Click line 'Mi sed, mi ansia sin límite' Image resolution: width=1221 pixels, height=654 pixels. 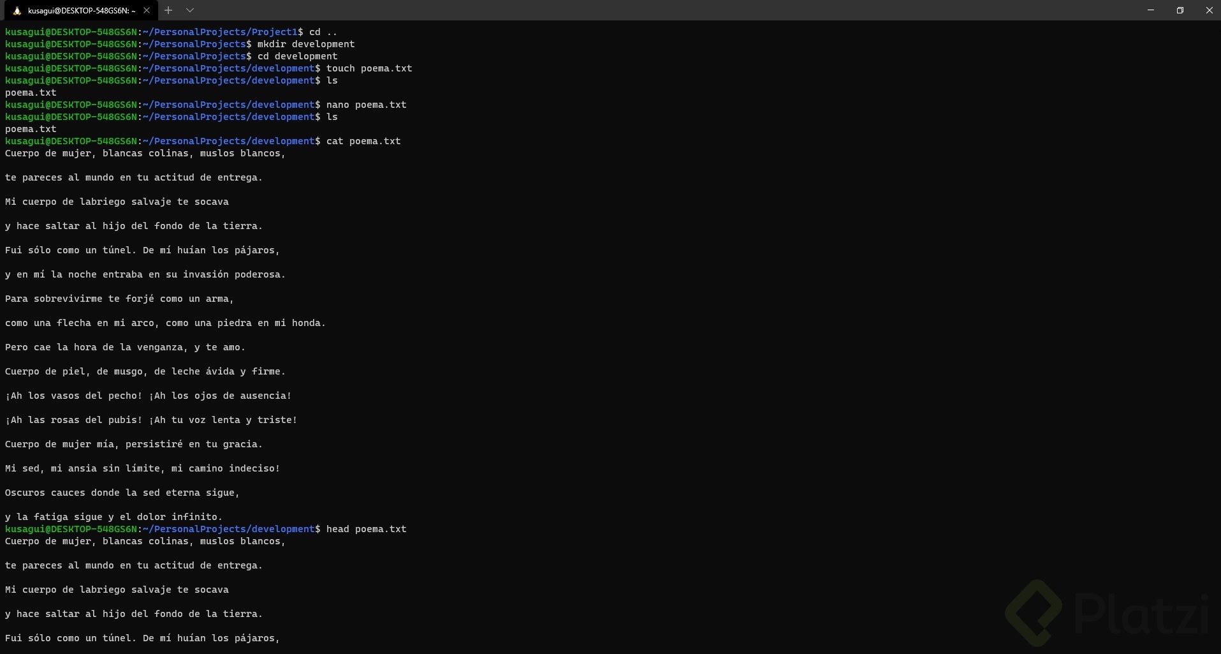143,468
